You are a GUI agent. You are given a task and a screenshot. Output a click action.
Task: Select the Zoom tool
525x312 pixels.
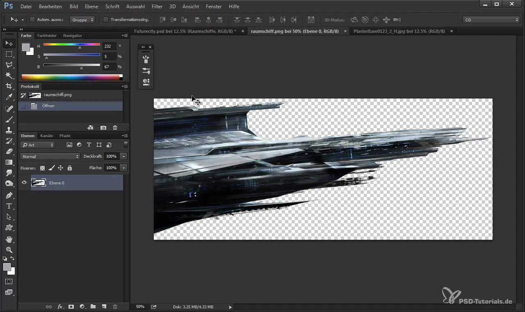click(x=9, y=250)
